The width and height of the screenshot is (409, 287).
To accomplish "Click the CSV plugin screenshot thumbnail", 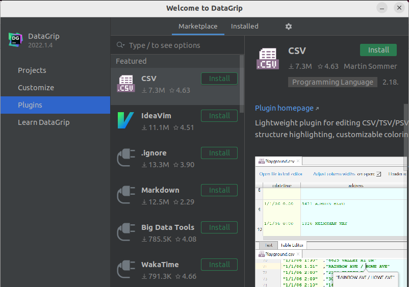I will click(332, 222).
